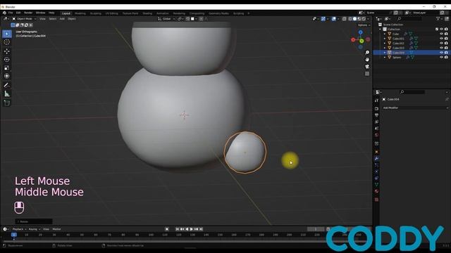Activate the Scale tool
The width and height of the screenshot is (451, 253).
(x=7, y=67)
